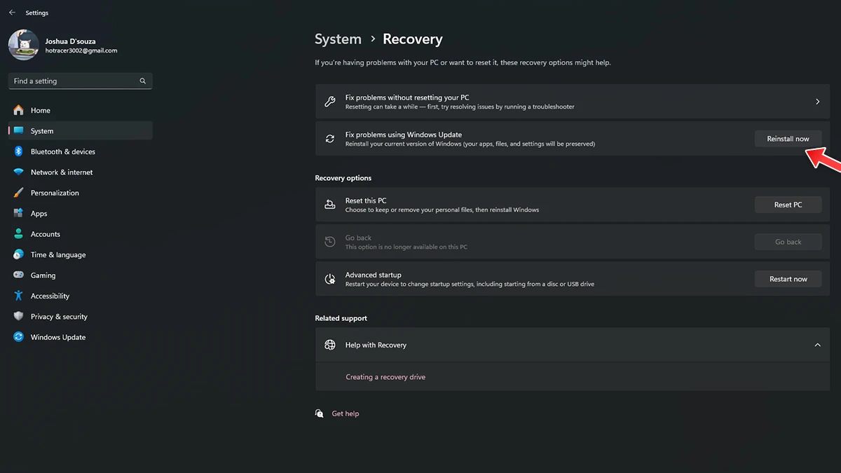This screenshot has width=841, height=473.
Task: Click the Help with Recovery globe icon
Action: (330, 345)
